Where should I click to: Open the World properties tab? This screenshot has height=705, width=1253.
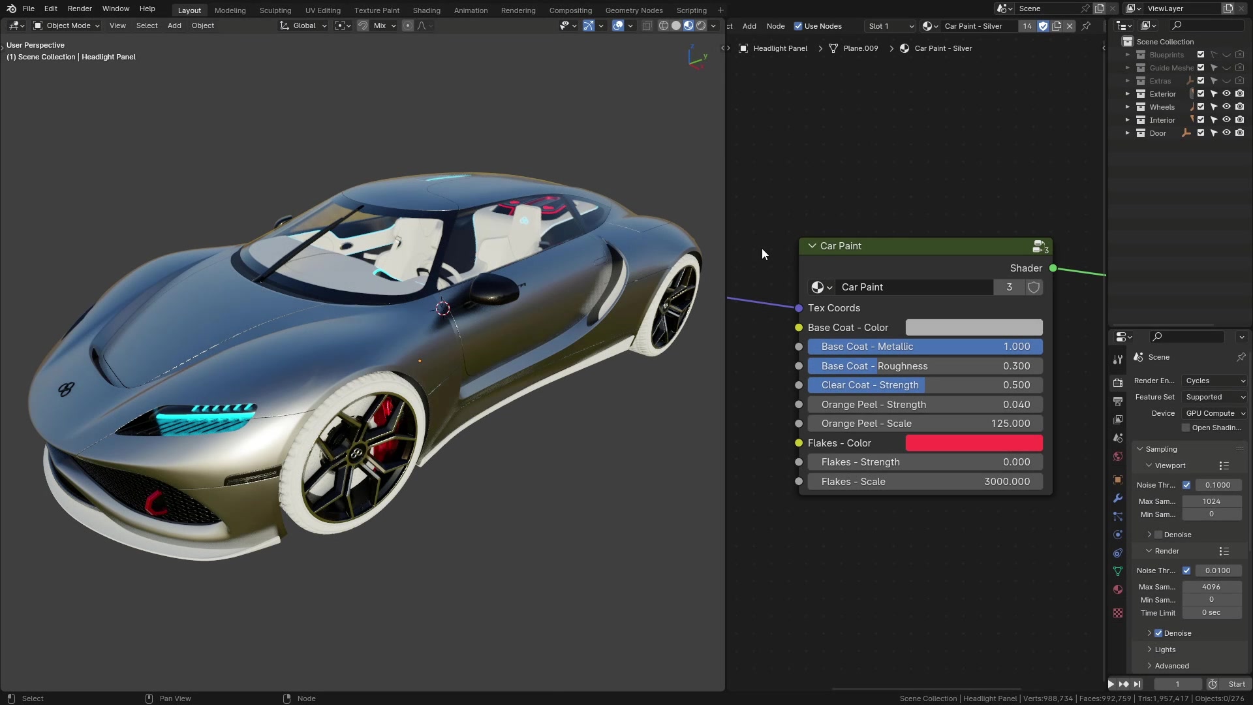(1118, 456)
